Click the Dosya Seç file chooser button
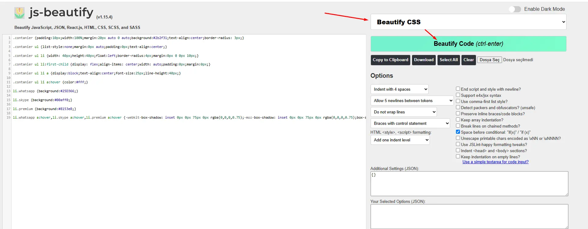Screen dimensions: 588x229 (489, 60)
